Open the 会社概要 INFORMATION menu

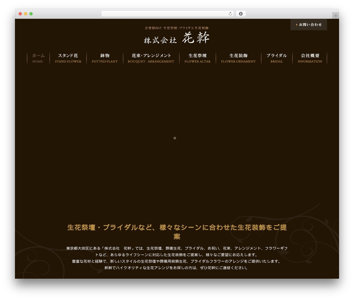[310, 58]
